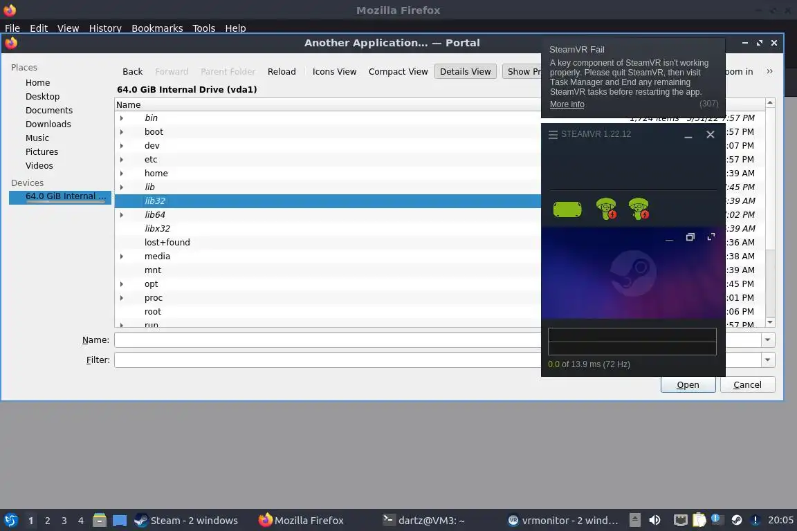Switch to Compact View
Screen dimensions: 797x531
[398, 72]
